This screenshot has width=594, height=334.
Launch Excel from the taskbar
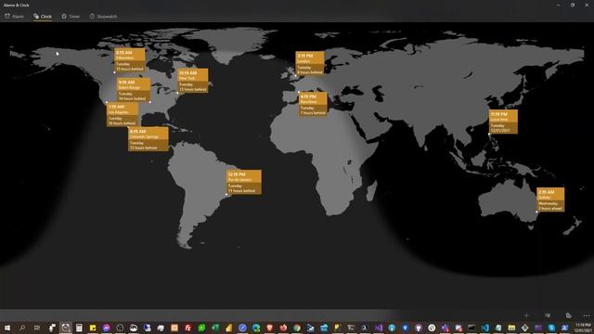click(215, 328)
